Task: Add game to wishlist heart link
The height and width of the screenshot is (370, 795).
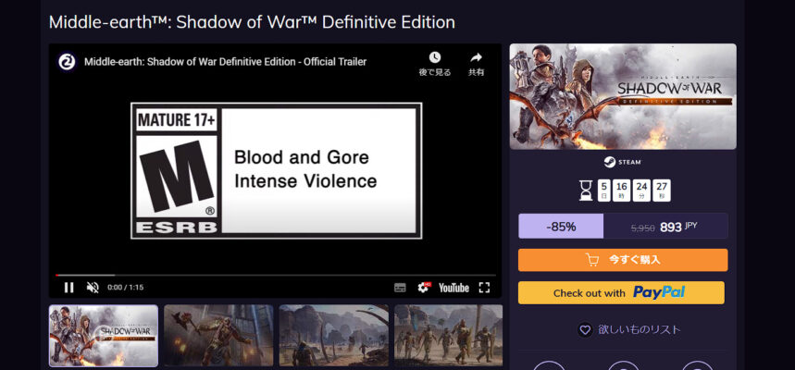Action: 629,329
